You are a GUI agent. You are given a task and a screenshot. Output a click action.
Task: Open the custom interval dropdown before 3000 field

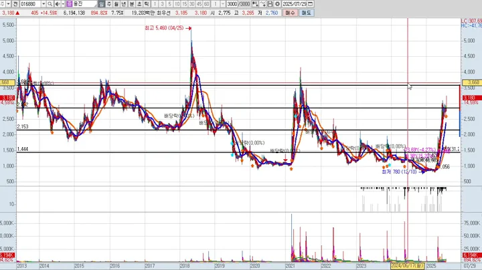pos(223,4)
